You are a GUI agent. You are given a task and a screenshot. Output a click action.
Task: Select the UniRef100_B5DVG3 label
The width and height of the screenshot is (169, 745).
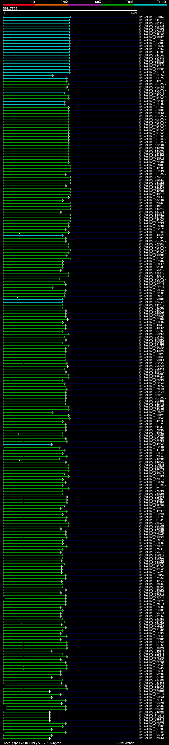click(x=152, y=203)
